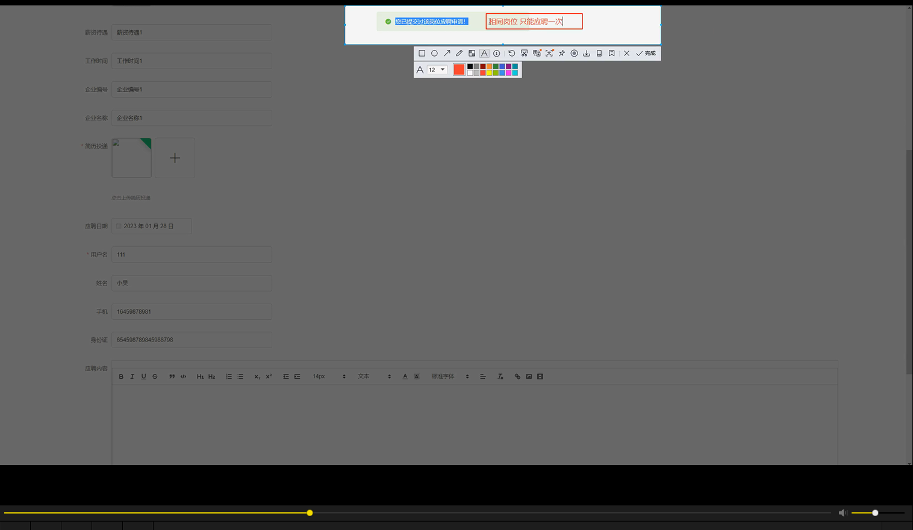Pick the yellow color swatch

point(490,73)
